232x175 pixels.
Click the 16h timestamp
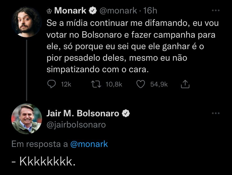(150, 11)
